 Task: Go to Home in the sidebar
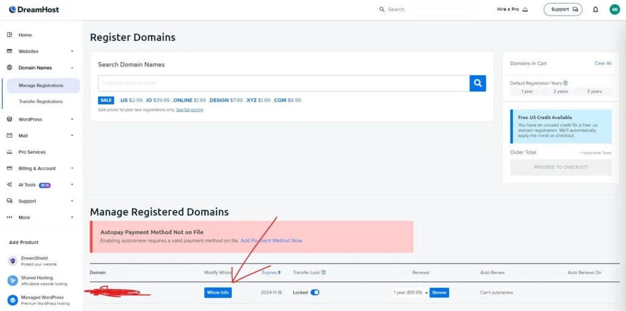[x=25, y=35]
